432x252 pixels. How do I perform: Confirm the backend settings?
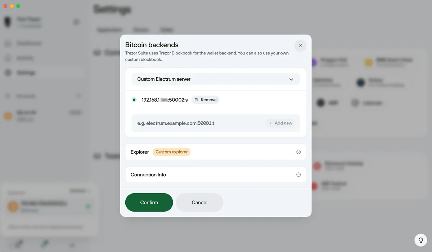pos(149,203)
